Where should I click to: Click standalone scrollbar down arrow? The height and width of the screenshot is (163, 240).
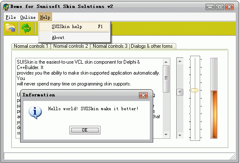coord(180,135)
